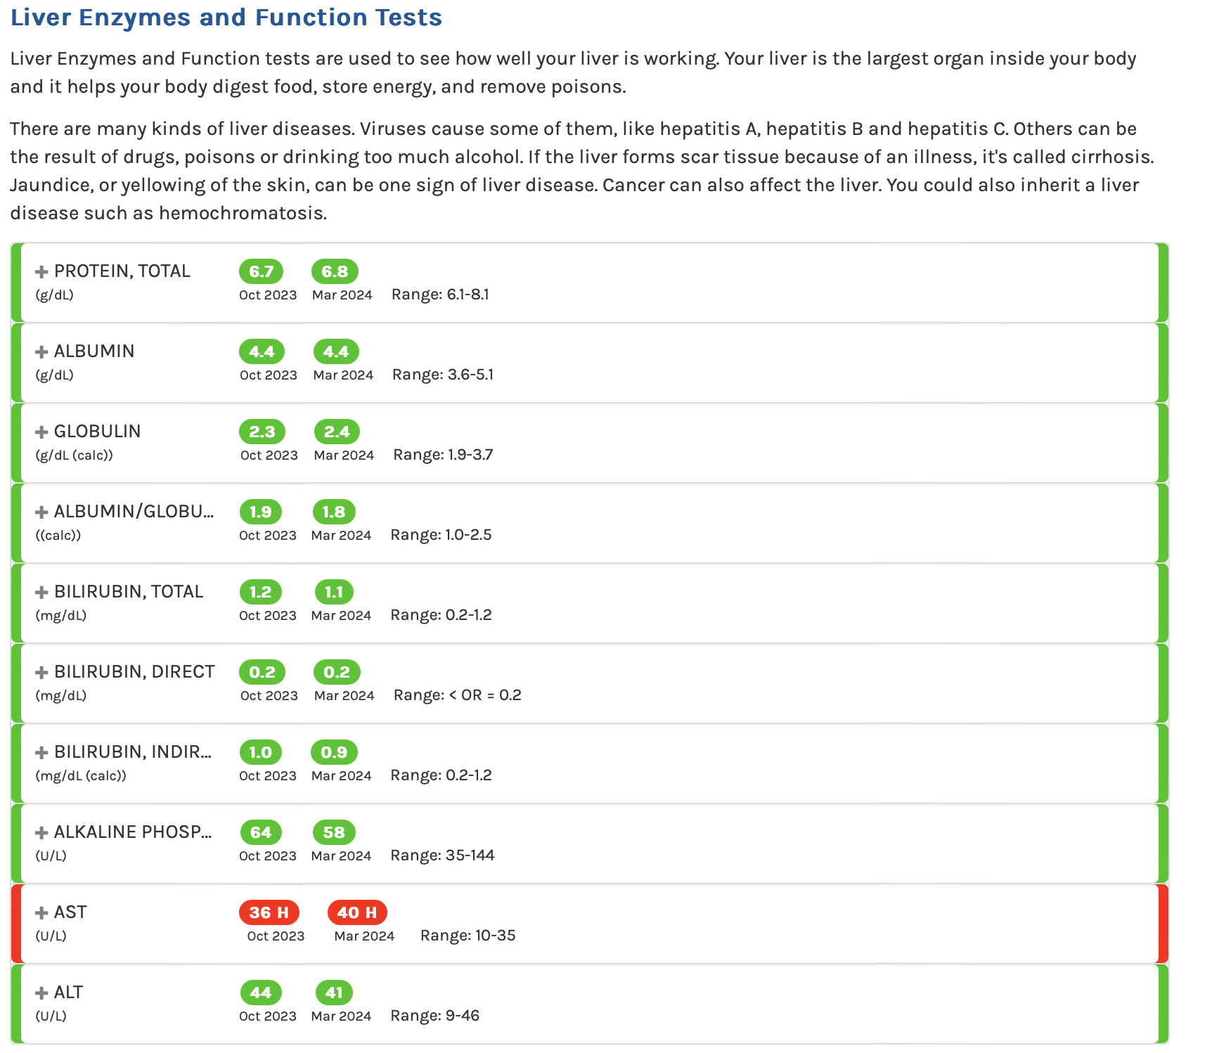The image size is (1212, 1053).
Task: Click the 44 ALT result badge
Action: pyautogui.click(x=261, y=993)
